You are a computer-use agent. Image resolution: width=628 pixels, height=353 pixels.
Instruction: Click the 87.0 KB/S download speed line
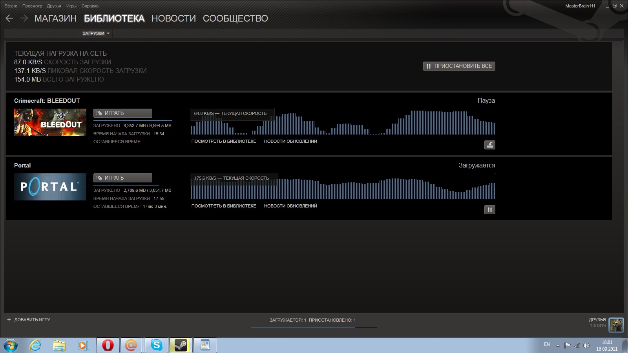pyautogui.click(x=63, y=62)
